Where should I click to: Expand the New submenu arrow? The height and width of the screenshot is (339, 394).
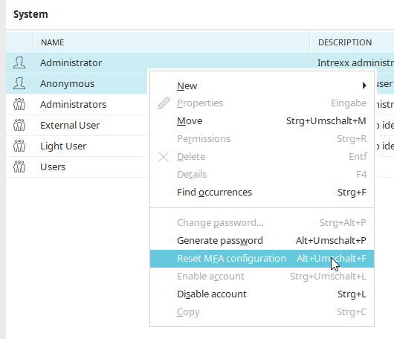click(364, 85)
